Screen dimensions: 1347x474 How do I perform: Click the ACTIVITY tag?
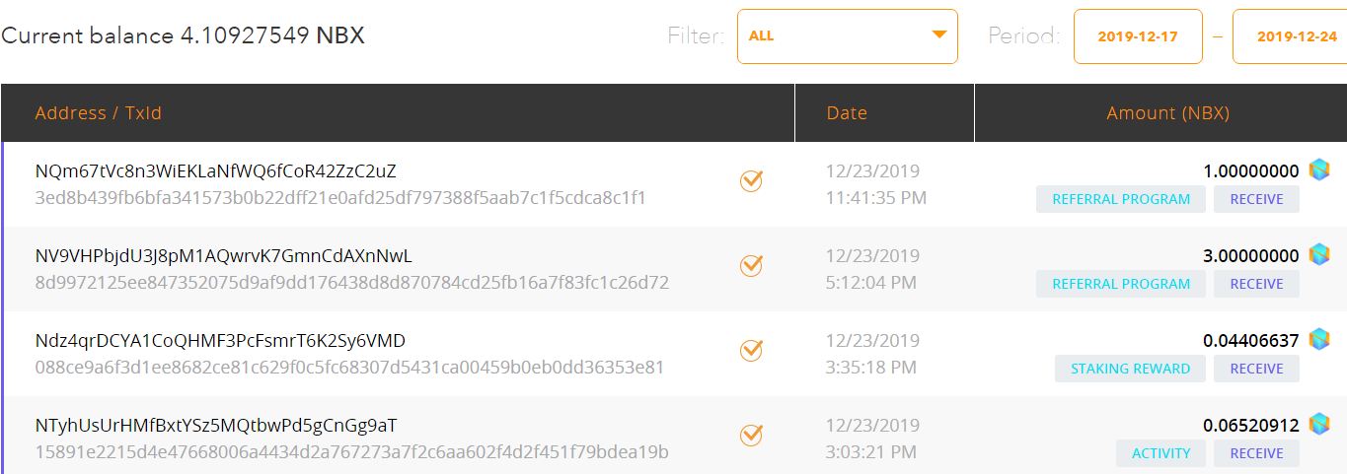pos(1160,453)
